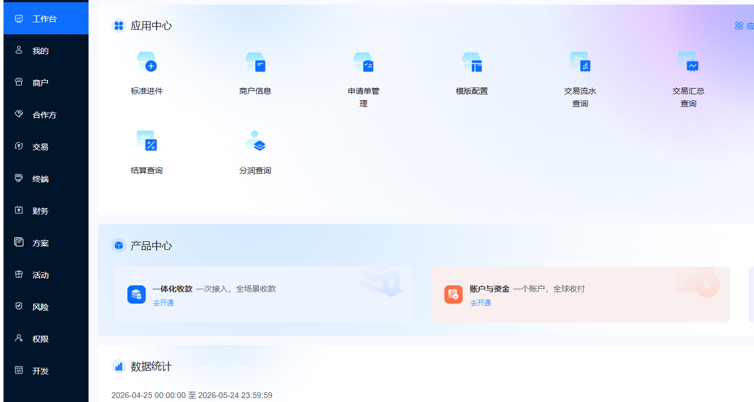
Task: Open the 分润查询 app icon
Action: point(255,141)
